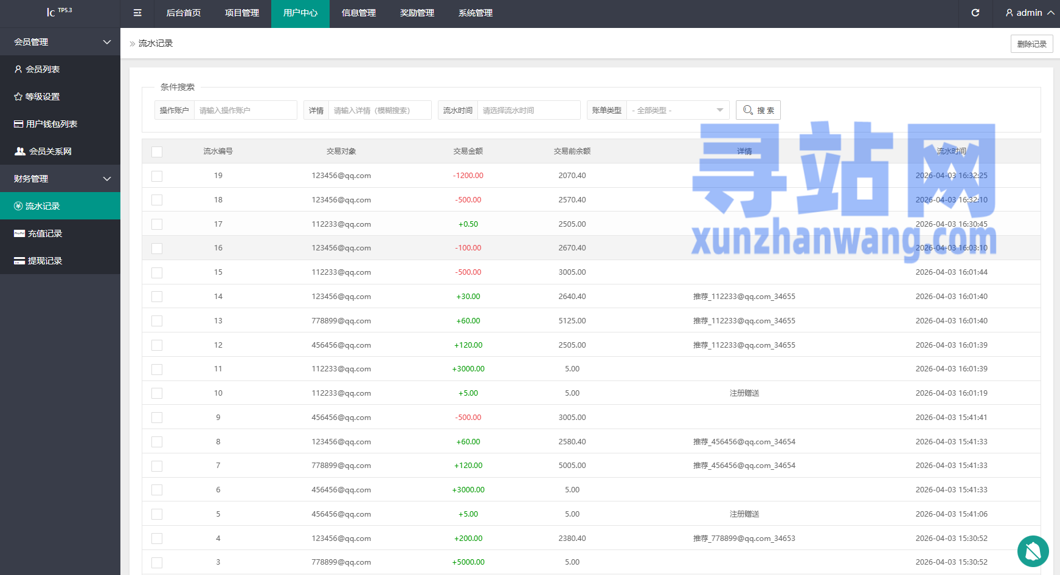
Task: Collapse the 财务管理 sidebar group
Action: click(60, 179)
